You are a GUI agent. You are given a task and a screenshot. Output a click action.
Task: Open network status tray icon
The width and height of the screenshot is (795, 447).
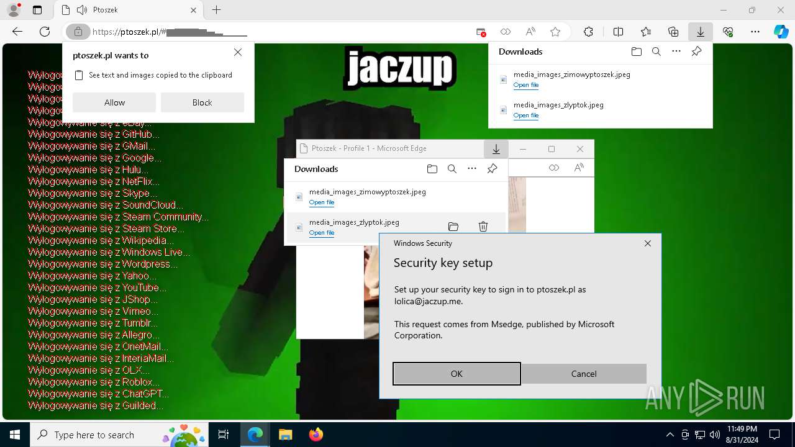point(700,435)
